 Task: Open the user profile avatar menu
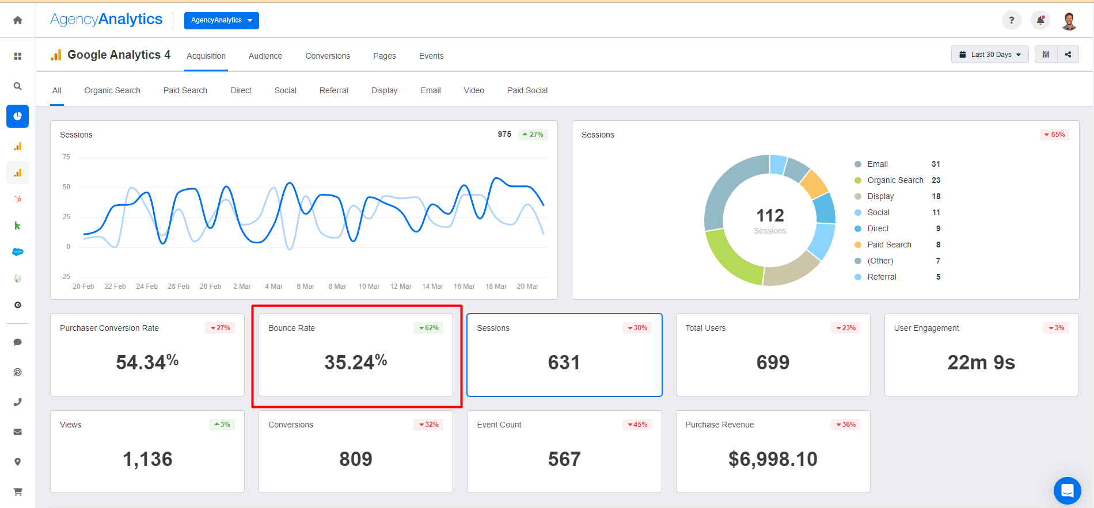[x=1069, y=21]
